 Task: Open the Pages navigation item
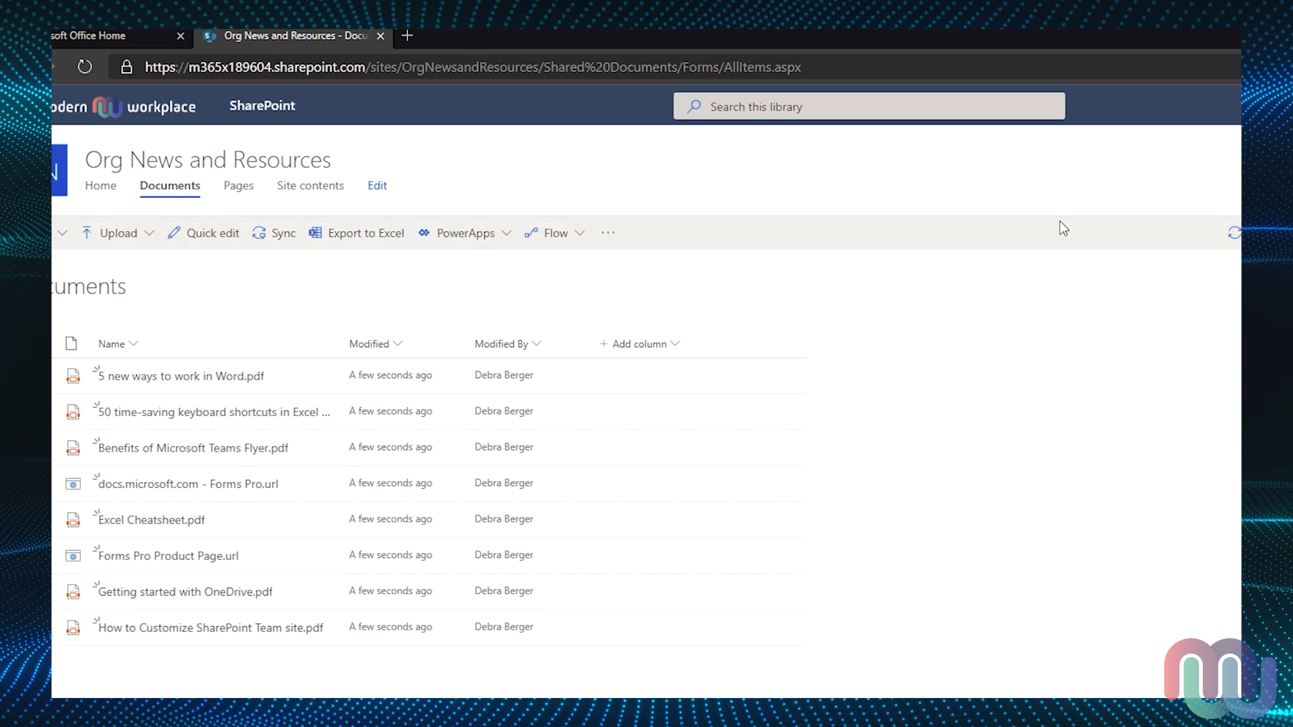click(x=238, y=186)
